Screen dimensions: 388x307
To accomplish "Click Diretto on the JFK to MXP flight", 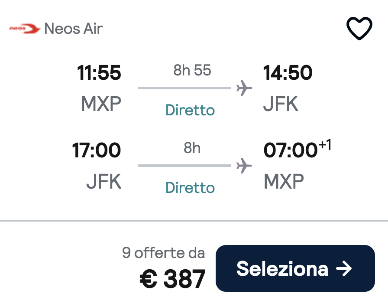I will pos(190,188).
